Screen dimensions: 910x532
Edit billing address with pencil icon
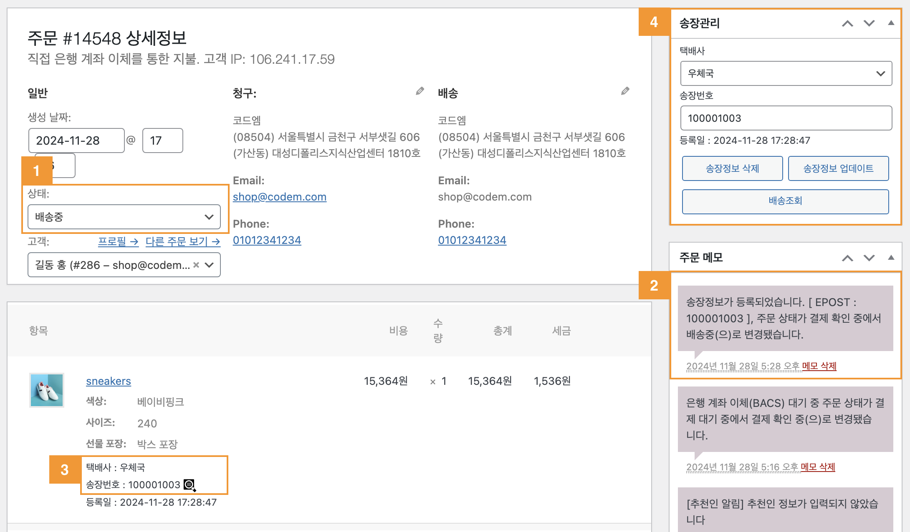pyautogui.click(x=420, y=91)
